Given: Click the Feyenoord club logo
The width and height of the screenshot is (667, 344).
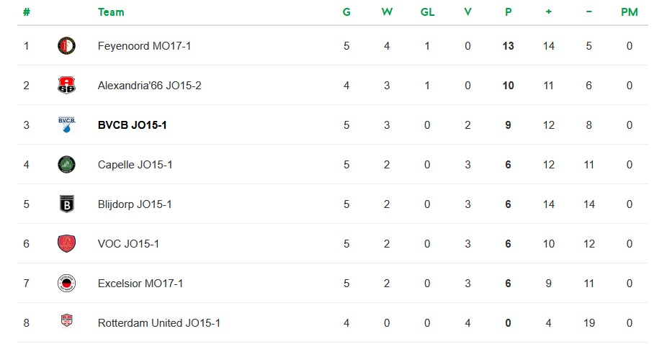Looking at the screenshot, I should click(66, 46).
